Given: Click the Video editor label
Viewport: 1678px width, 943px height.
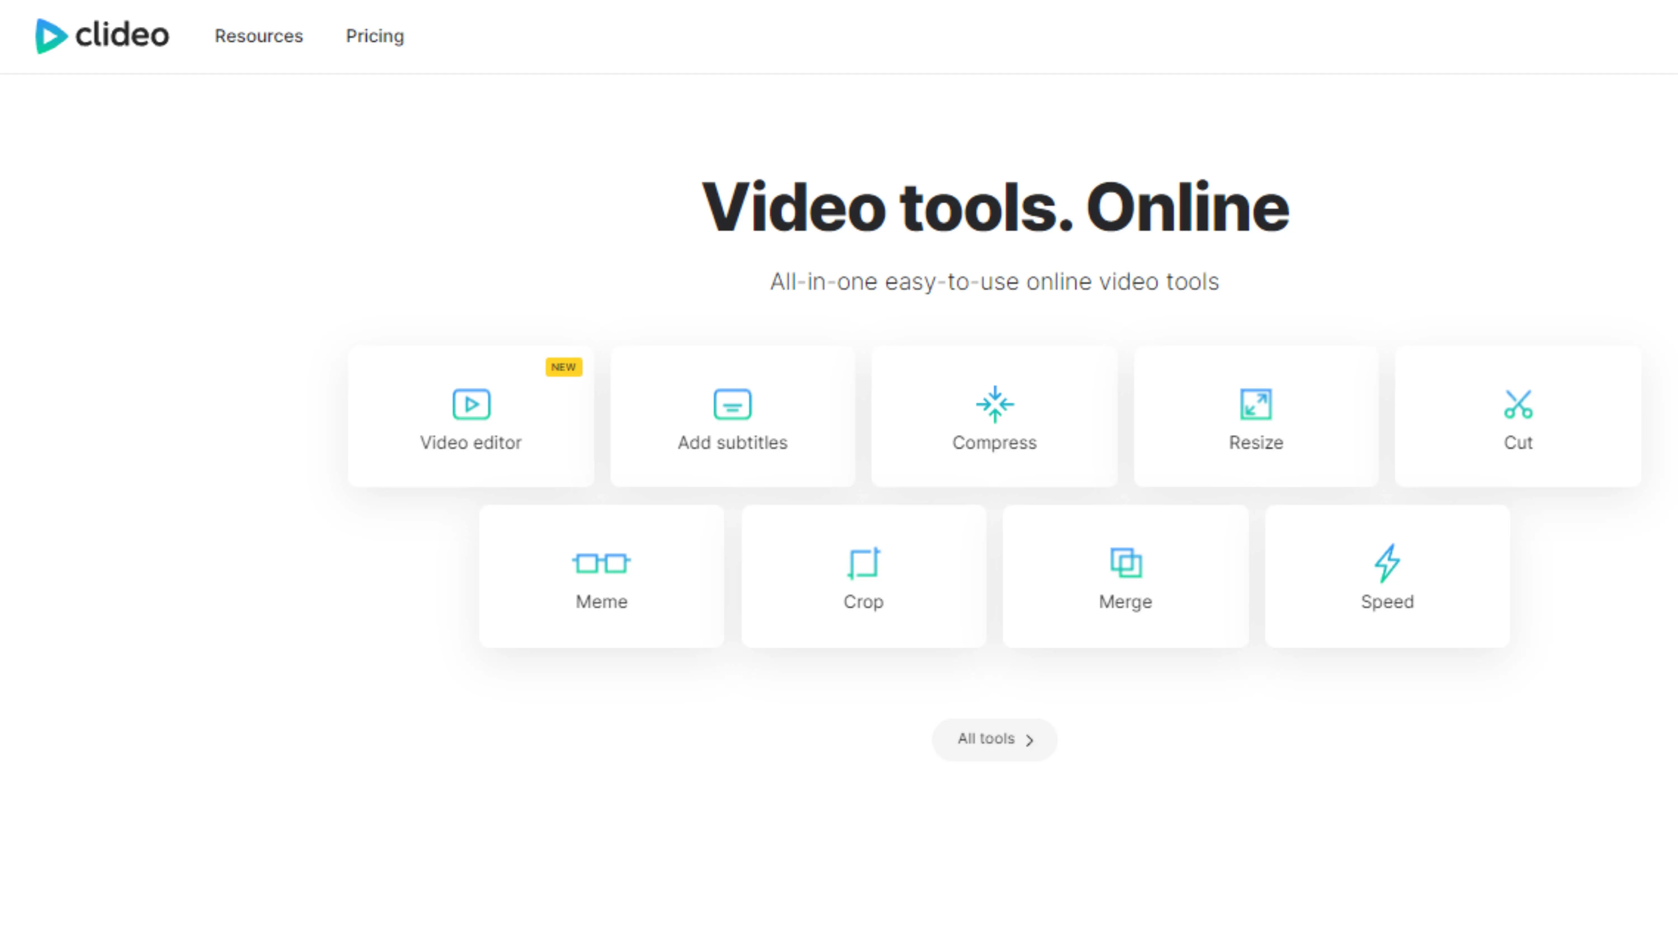Looking at the screenshot, I should [470, 443].
